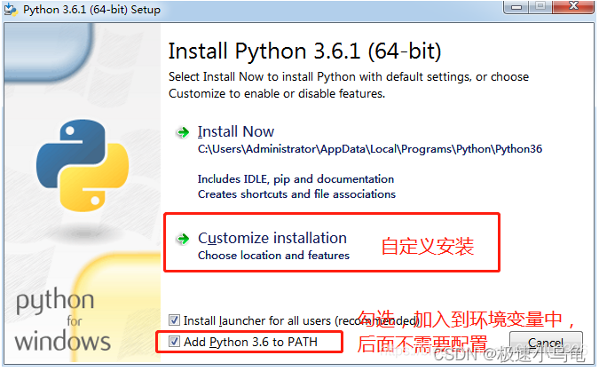Click the green arrow beside Customize installation
The image size is (599, 371).
tap(183, 239)
